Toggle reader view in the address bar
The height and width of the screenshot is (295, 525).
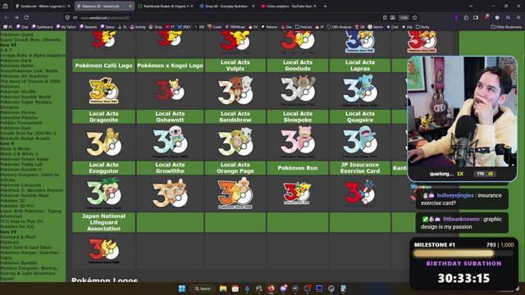coord(385,17)
